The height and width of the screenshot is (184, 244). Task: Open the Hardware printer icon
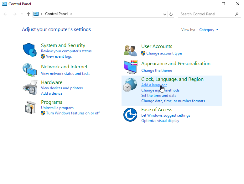tap(30, 87)
